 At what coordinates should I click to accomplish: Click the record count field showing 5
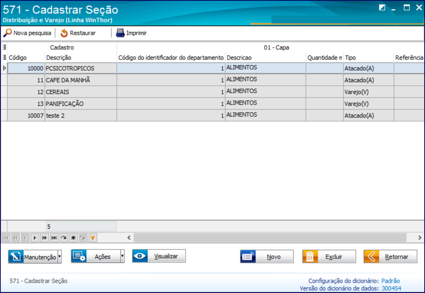coord(81,226)
